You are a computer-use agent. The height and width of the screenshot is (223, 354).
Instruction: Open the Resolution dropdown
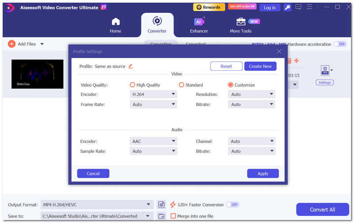click(x=251, y=94)
